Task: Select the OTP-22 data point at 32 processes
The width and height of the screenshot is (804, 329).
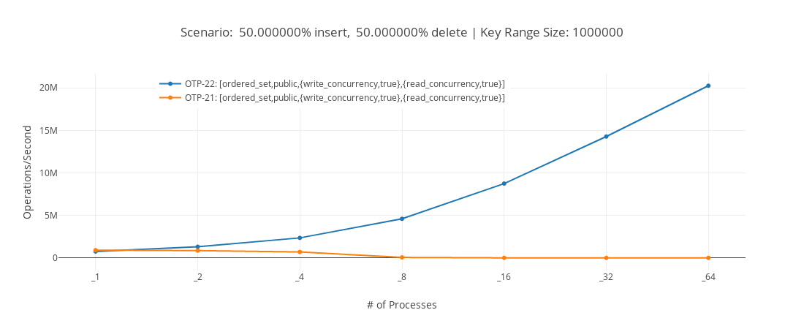Action: (x=606, y=137)
